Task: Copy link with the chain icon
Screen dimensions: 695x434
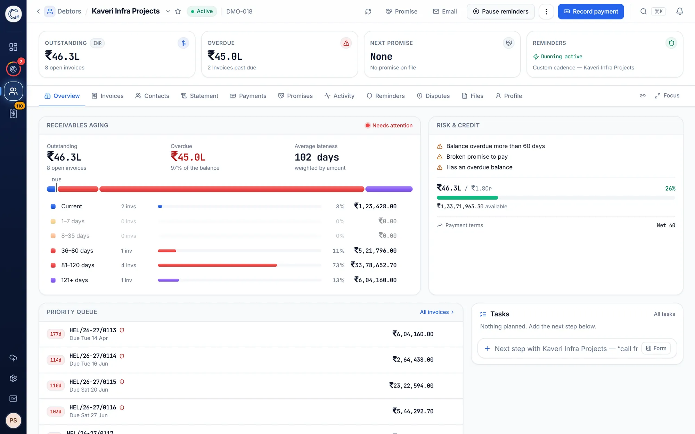Action: [643, 96]
